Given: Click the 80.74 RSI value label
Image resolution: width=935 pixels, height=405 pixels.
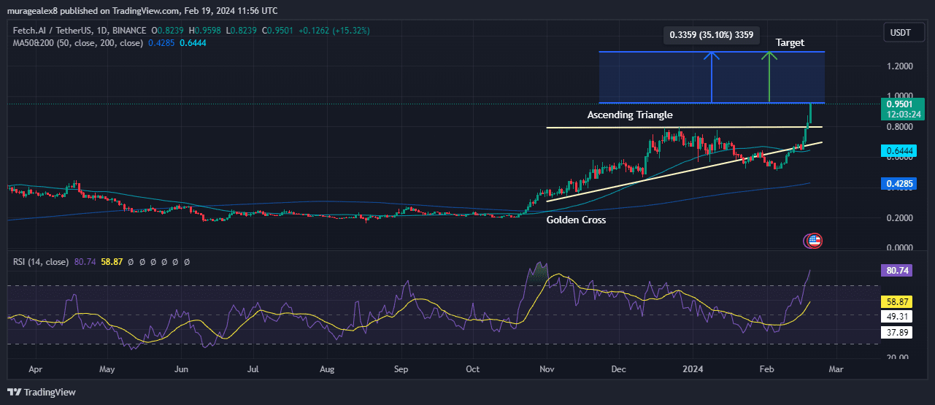Looking at the screenshot, I should tap(897, 270).
